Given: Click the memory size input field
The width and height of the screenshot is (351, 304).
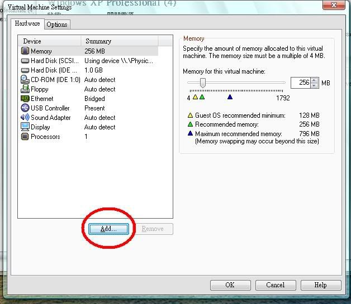Looking at the screenshot, I should [300, 83].
